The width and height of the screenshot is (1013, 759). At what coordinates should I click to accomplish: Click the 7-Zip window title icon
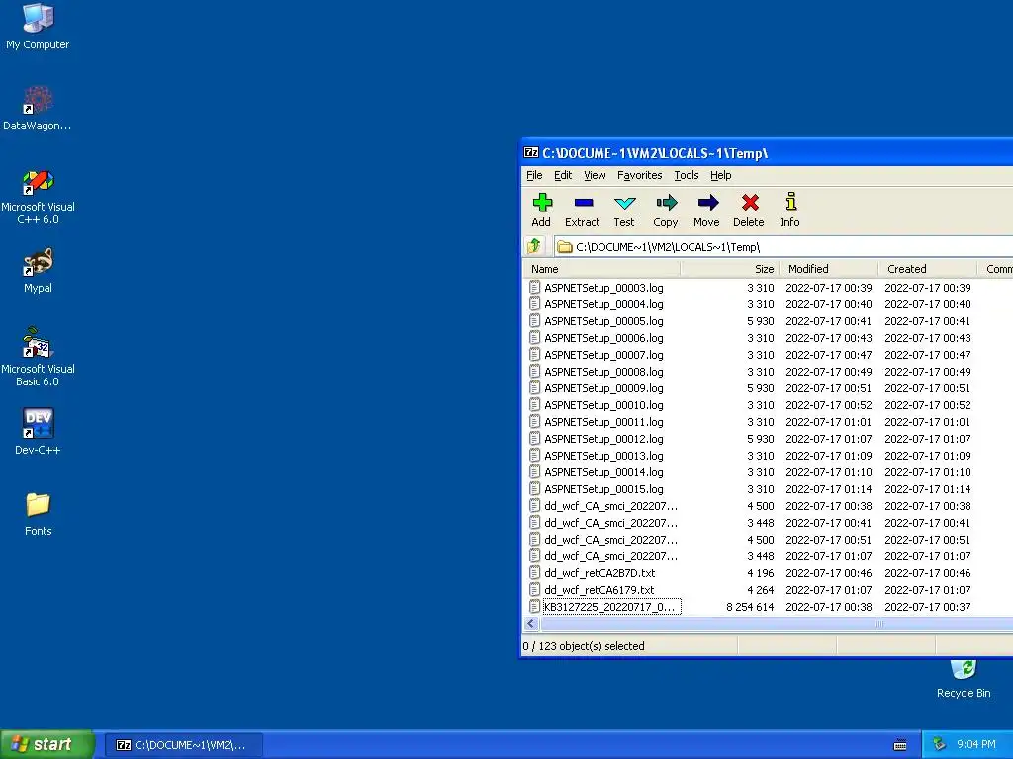531,153
